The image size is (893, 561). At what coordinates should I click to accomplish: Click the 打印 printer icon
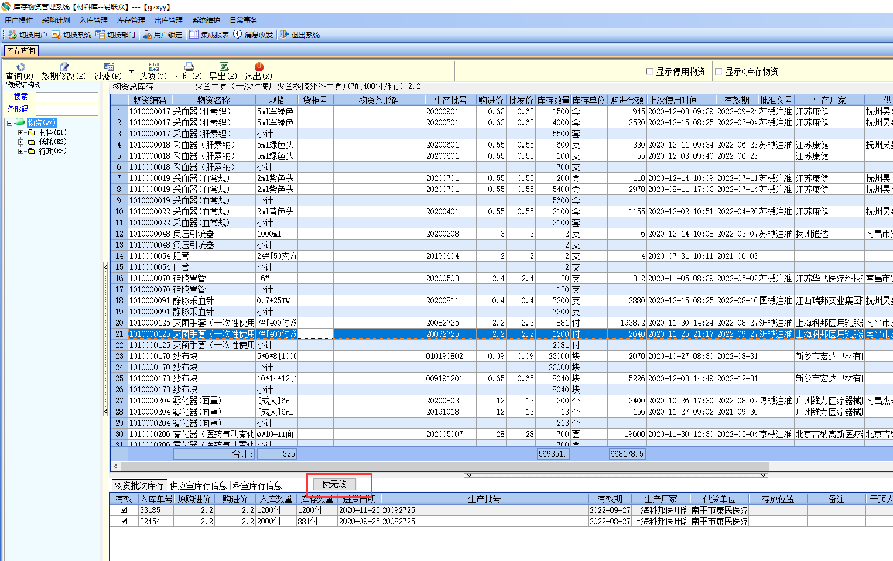(x=189, y=67)
